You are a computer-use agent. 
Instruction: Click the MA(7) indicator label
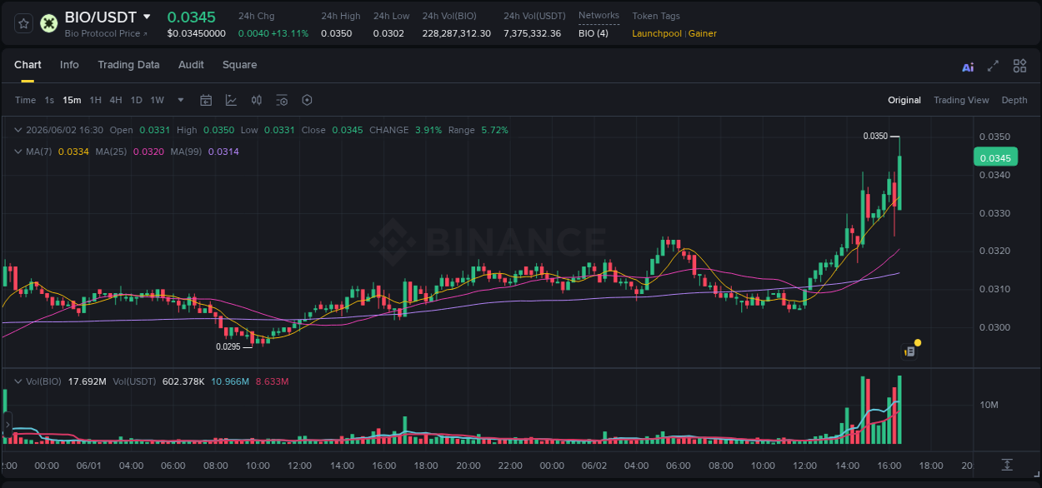coord(38,152)
